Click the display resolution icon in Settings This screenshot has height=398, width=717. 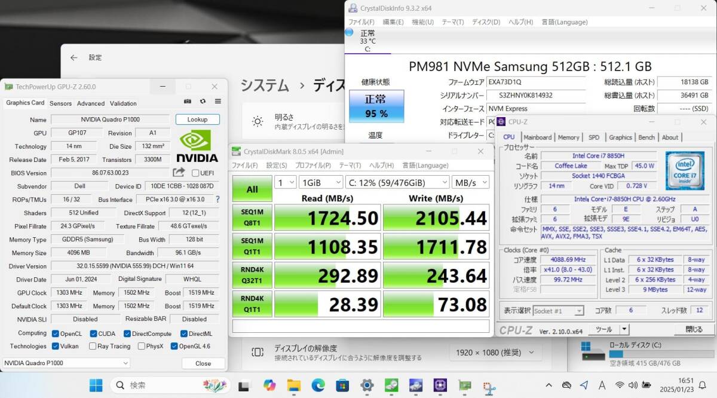point(258,352)
